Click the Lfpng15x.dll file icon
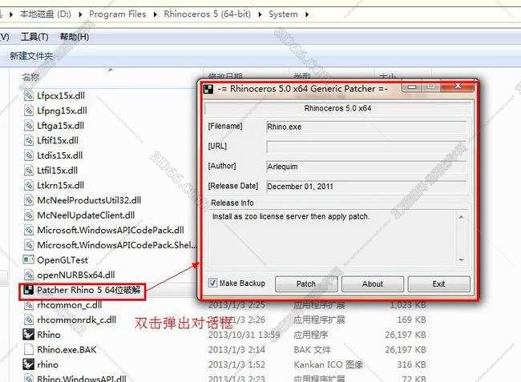The height and width of the screenshot is (382, 521). [x=29, y=111]
